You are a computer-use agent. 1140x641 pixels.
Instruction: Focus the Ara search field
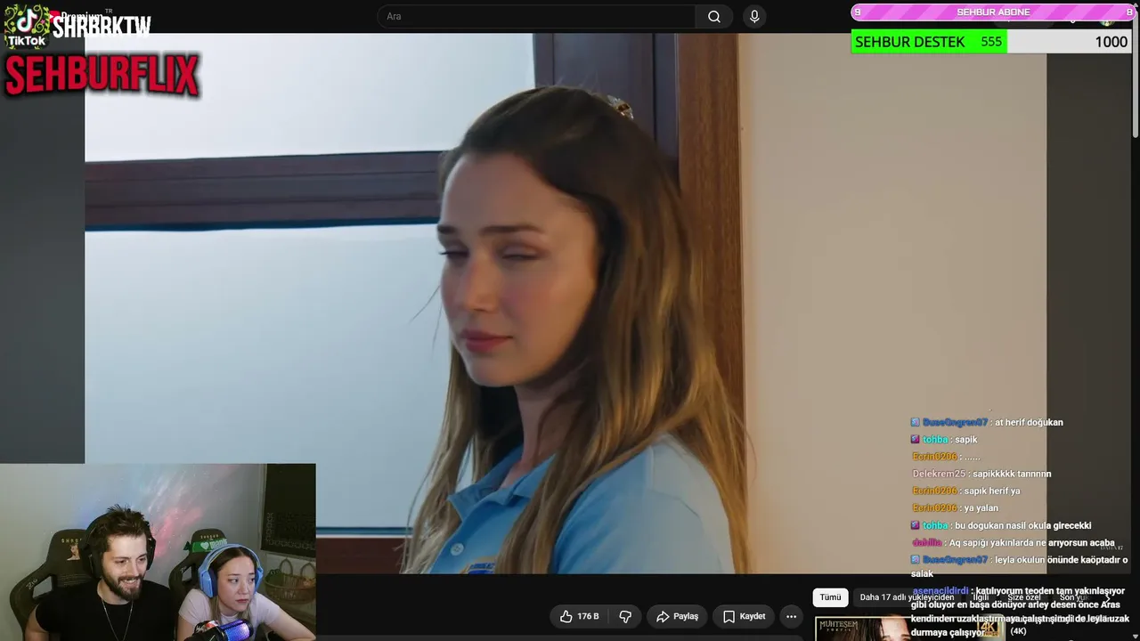pos(536,17)
